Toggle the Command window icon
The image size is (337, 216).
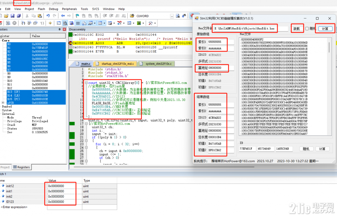(58, 23)
